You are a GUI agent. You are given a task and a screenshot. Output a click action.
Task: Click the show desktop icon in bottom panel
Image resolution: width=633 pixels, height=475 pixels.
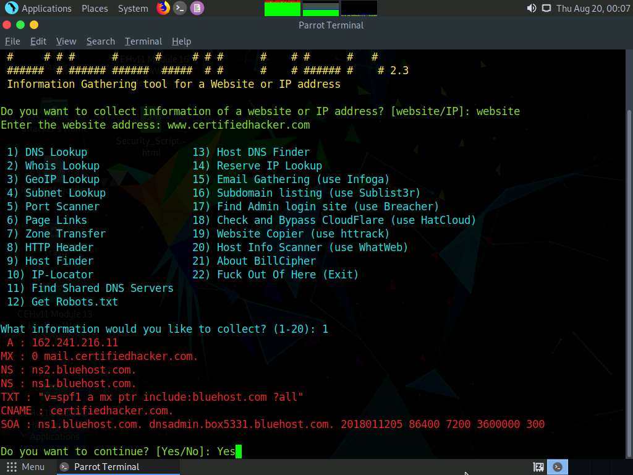pyautogui.click(x=538, y=467)
